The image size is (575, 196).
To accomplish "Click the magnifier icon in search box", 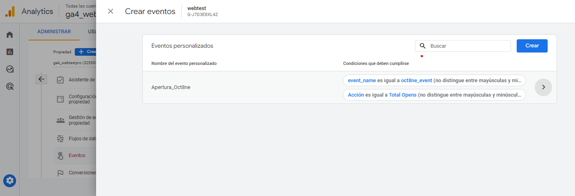I will click(423, 46).
